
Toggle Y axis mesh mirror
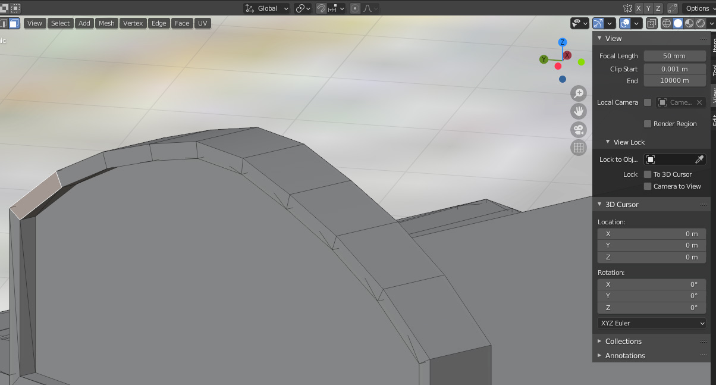pos(649,8)
